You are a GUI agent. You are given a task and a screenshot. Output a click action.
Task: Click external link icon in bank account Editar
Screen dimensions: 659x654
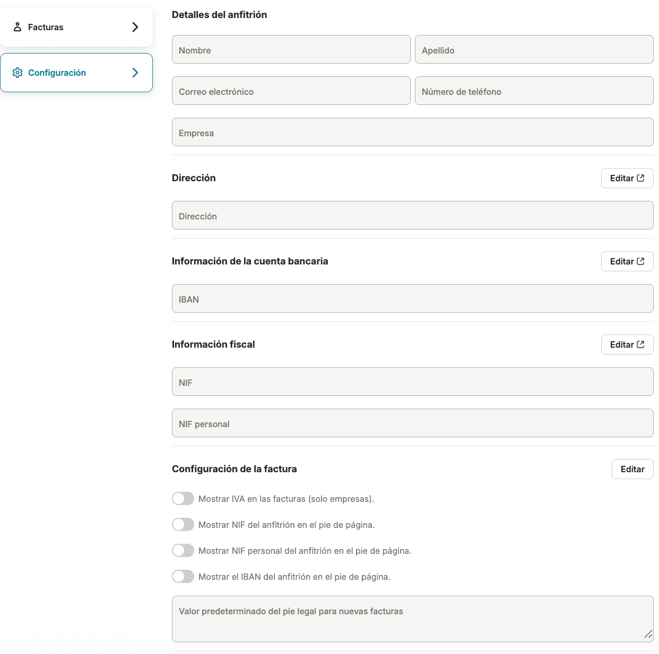(x=640, y=261)
